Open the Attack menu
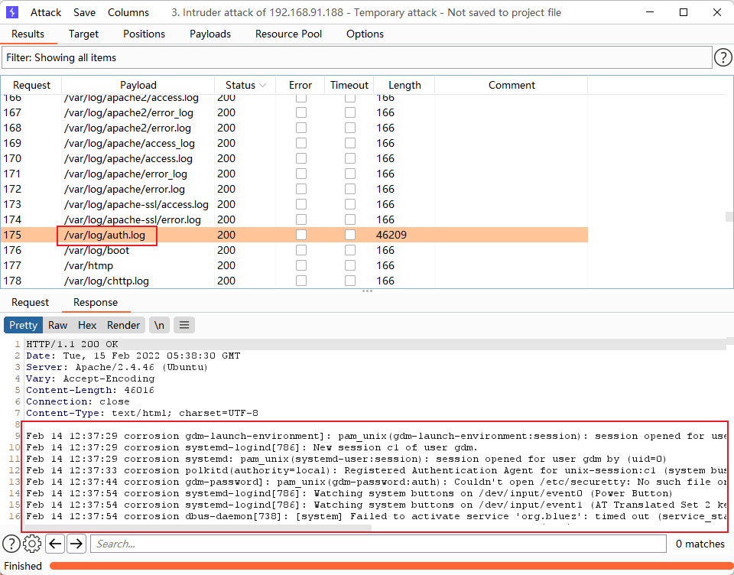The height and width of the screenshot is (575, 734). tap(46, 13)
